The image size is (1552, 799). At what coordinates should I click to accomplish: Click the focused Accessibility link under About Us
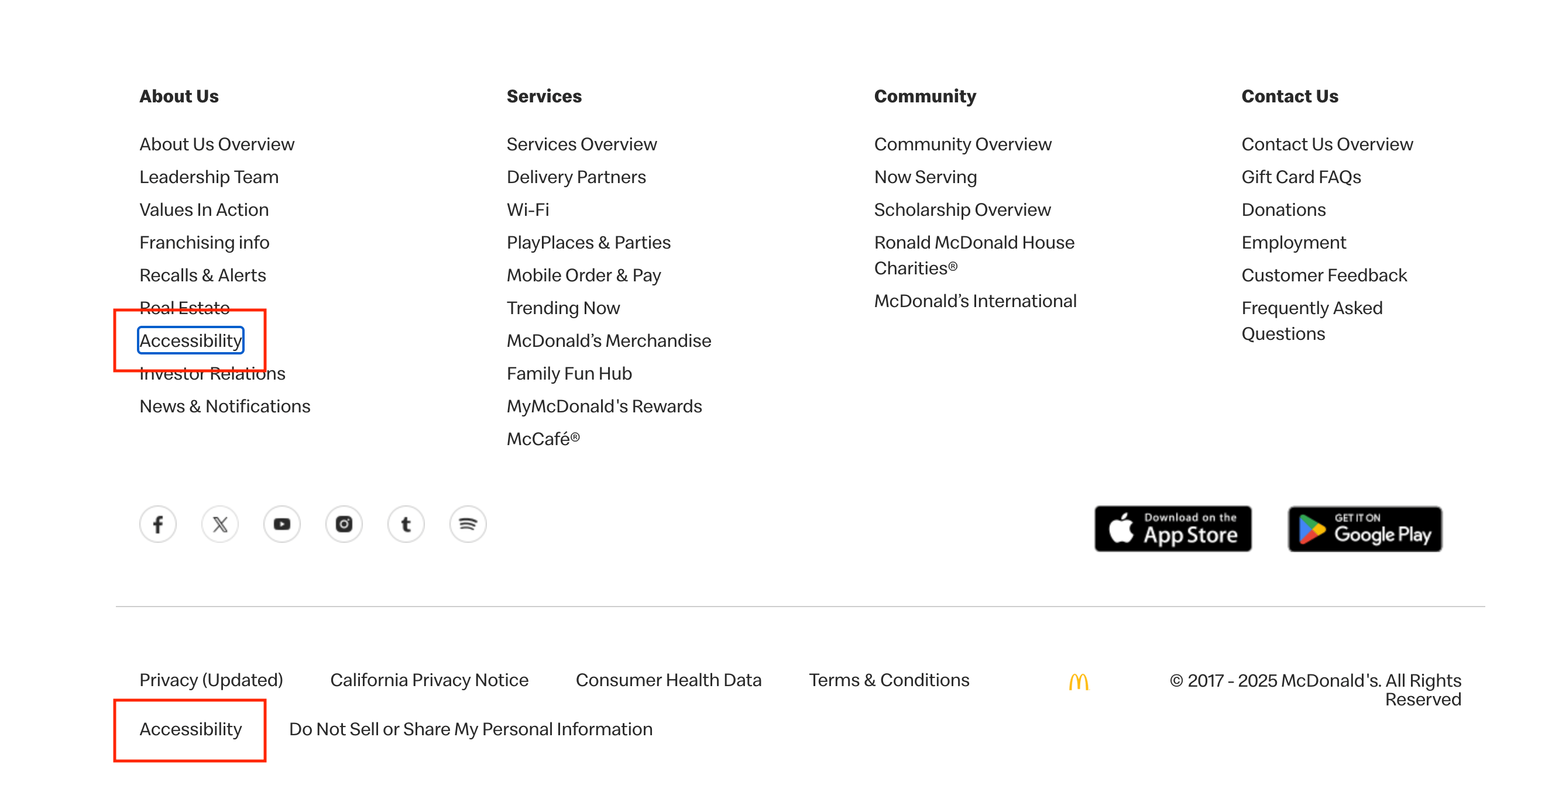point(190,341)
